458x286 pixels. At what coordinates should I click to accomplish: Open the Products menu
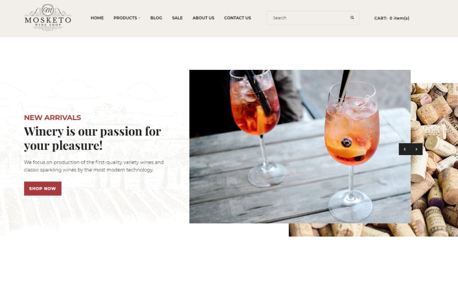click(x=125, y=18)
